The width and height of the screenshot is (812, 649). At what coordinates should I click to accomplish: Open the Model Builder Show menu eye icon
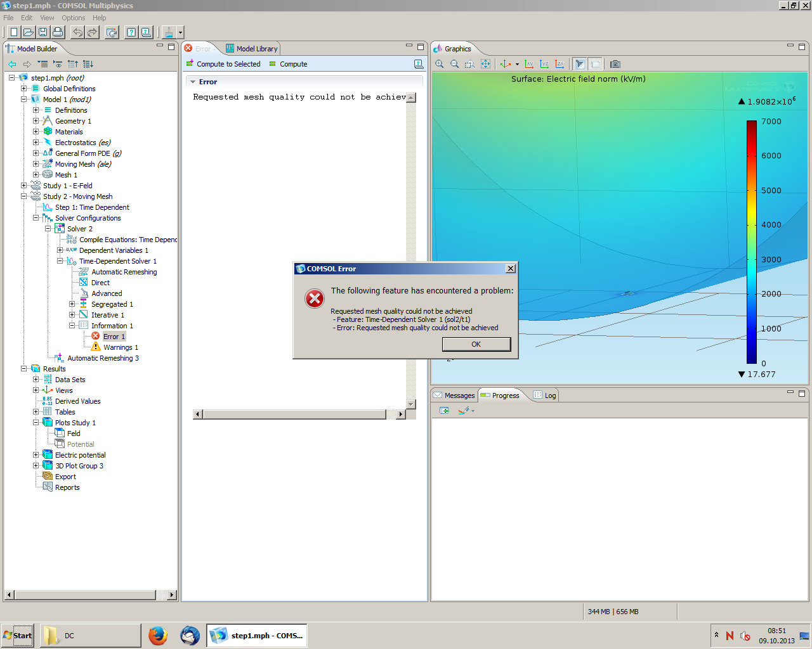[58, 64]
